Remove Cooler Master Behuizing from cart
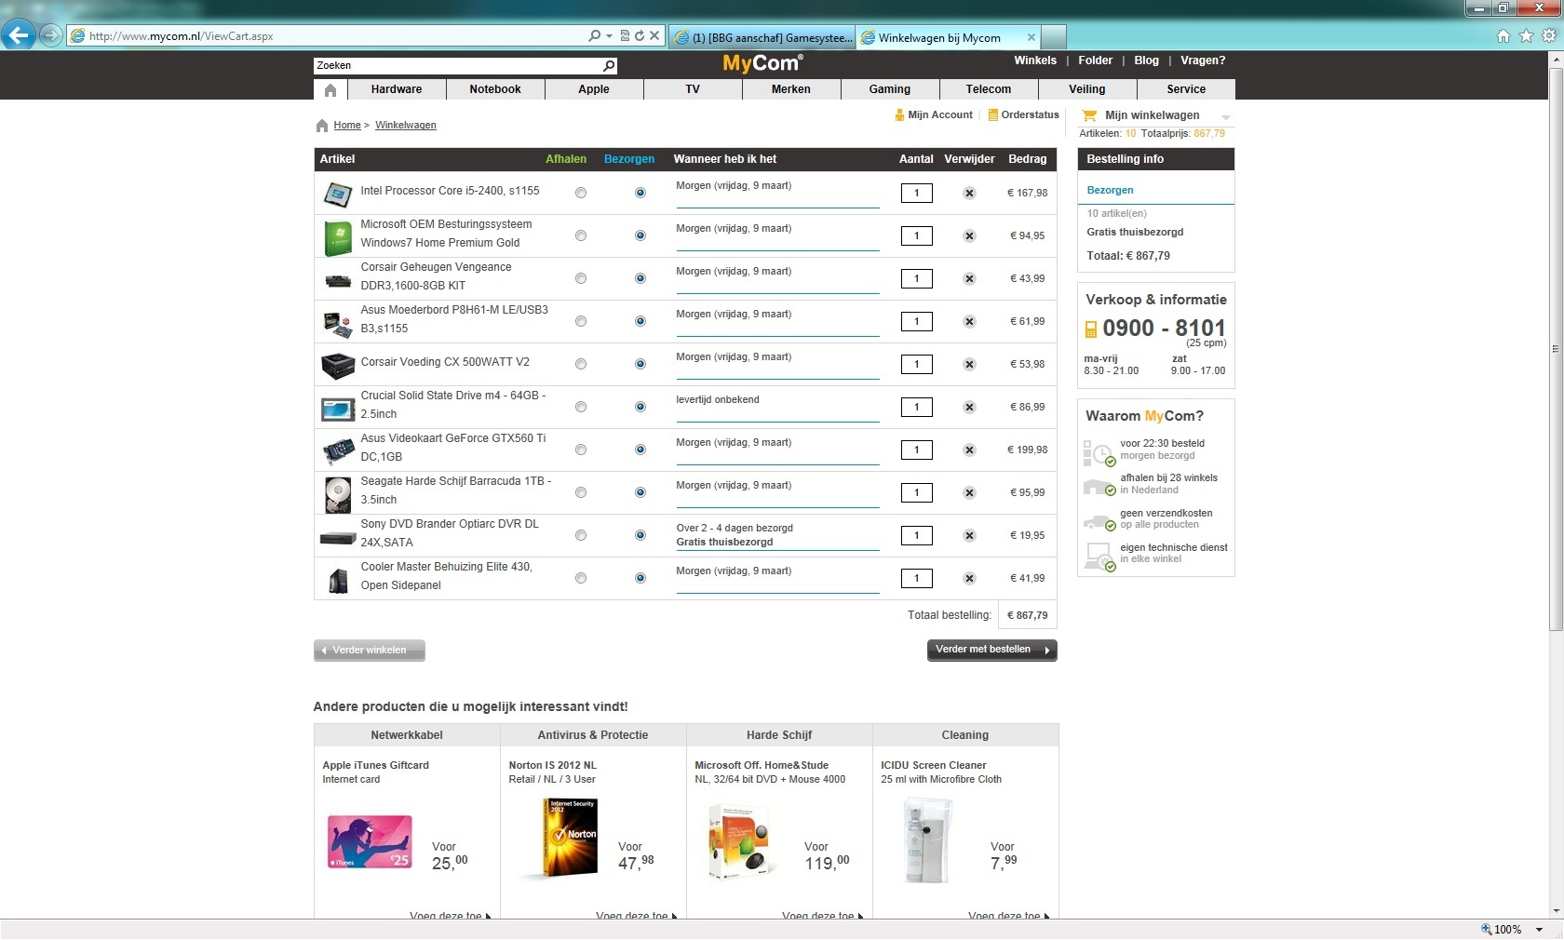The image size is (1564, 940). (969, 579)
